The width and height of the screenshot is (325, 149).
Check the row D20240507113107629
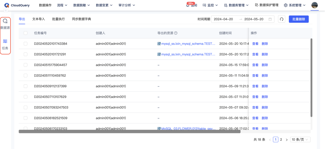[26, 97]
